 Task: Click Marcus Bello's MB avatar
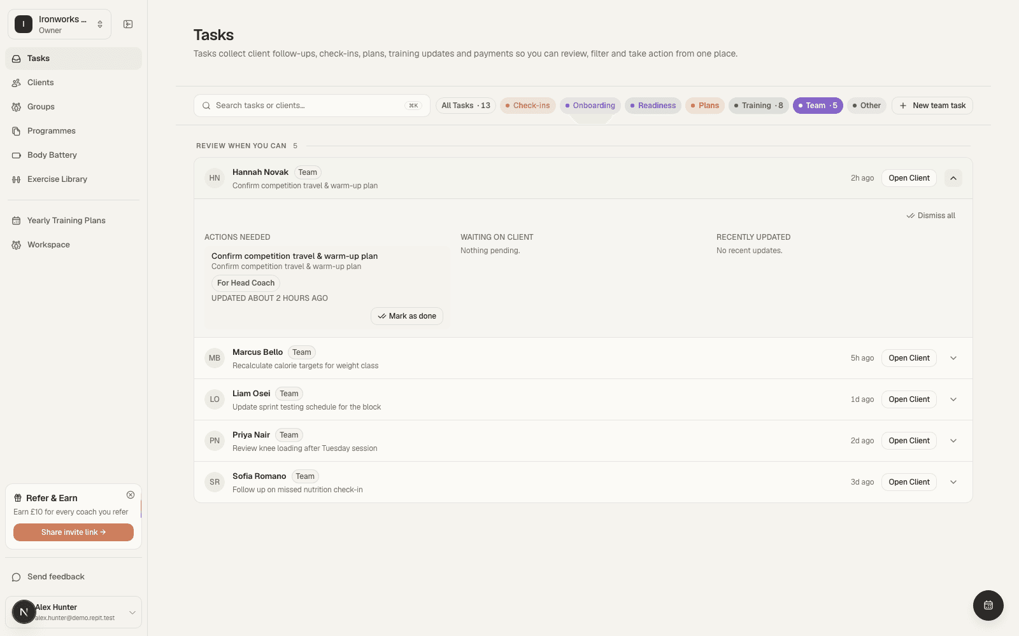[215, 358]
